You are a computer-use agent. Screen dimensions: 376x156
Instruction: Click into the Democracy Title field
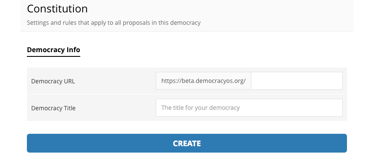point(249,108)
